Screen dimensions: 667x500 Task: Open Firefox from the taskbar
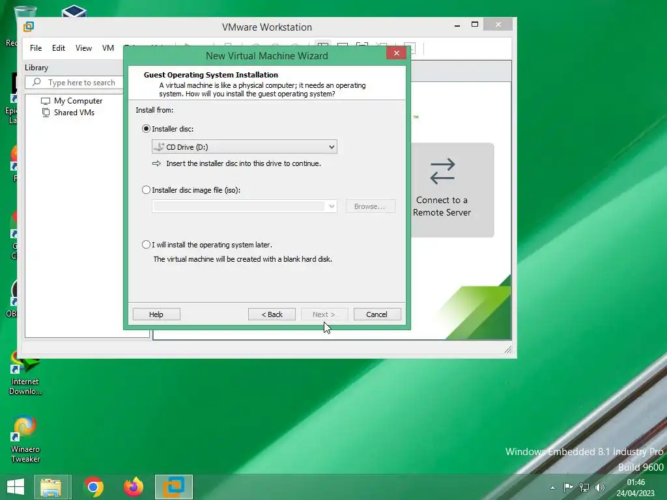click(133, 487)
